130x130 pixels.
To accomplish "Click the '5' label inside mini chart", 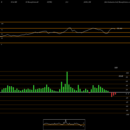I will coord(83,126).
